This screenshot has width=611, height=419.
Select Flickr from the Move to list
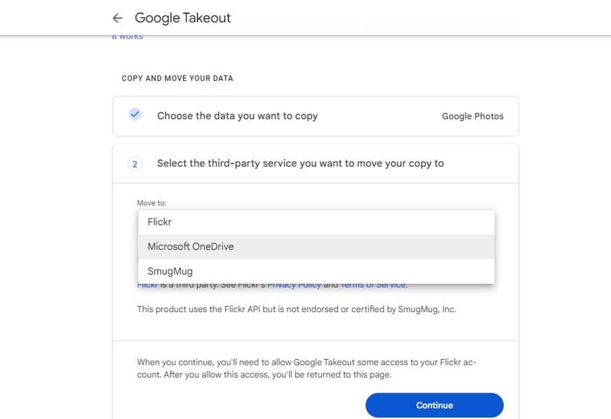pos(160,222)
